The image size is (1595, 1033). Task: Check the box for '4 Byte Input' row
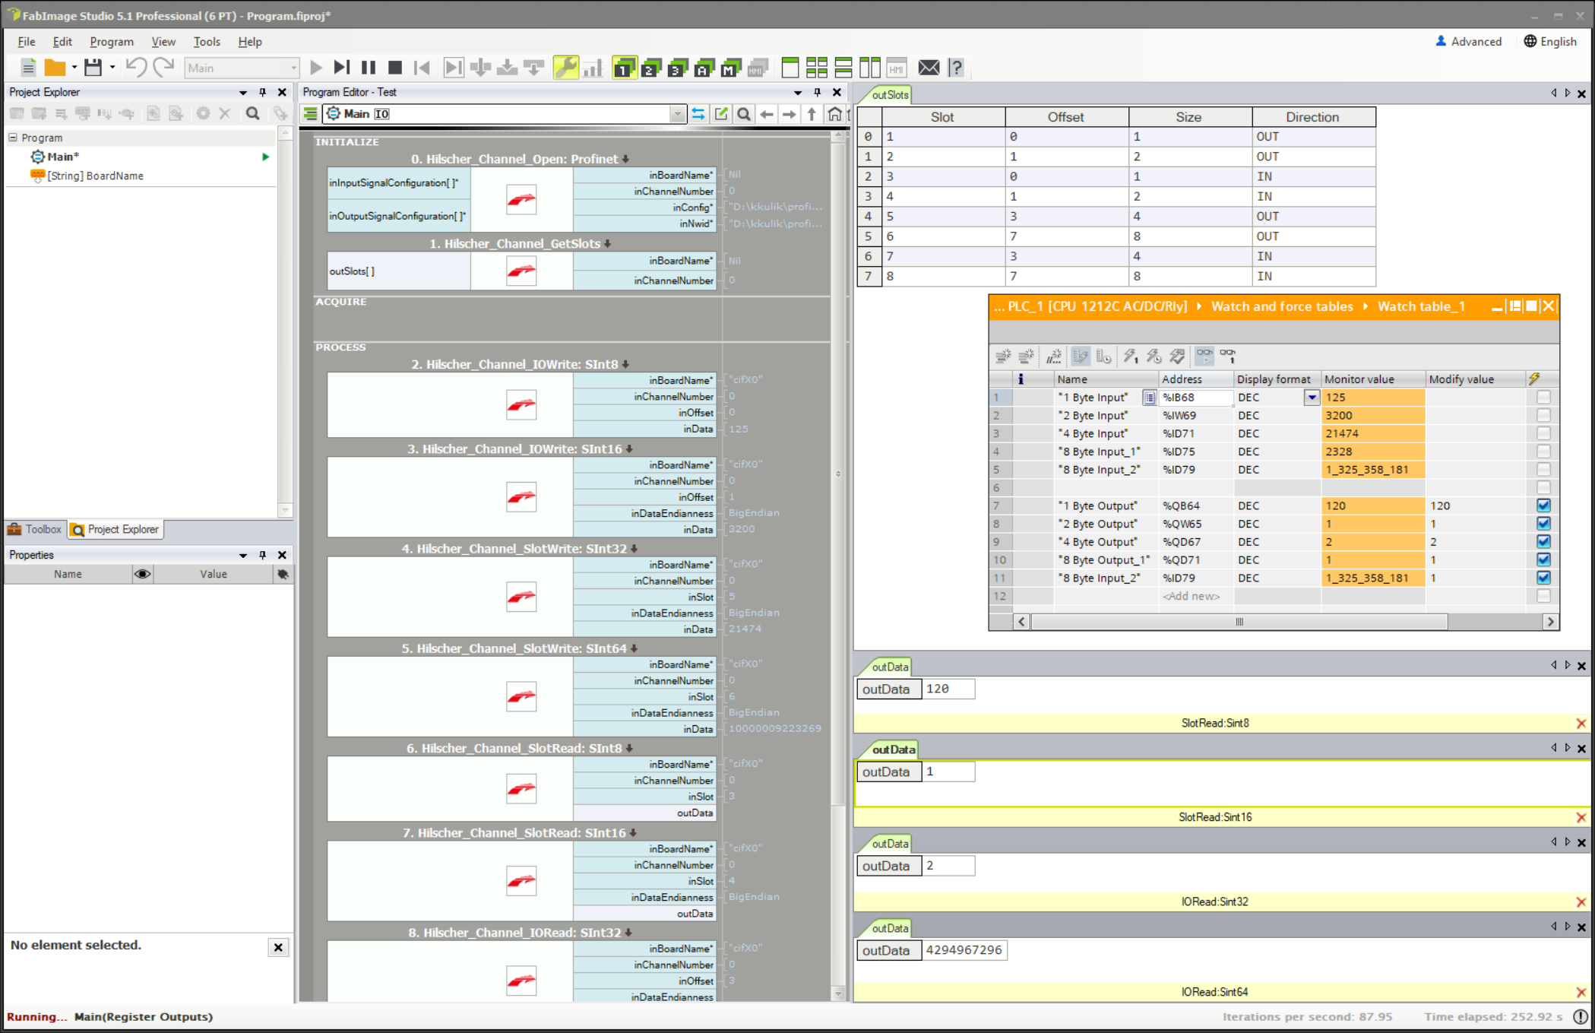pos(1543,433)
